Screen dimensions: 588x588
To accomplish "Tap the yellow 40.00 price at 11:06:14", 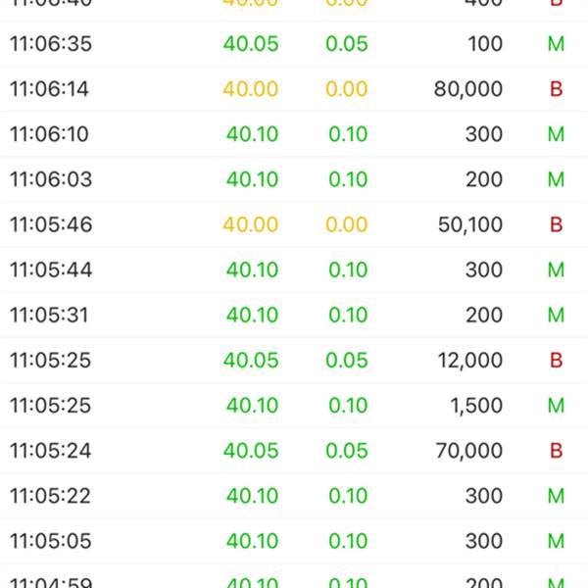I will point(251,89).
